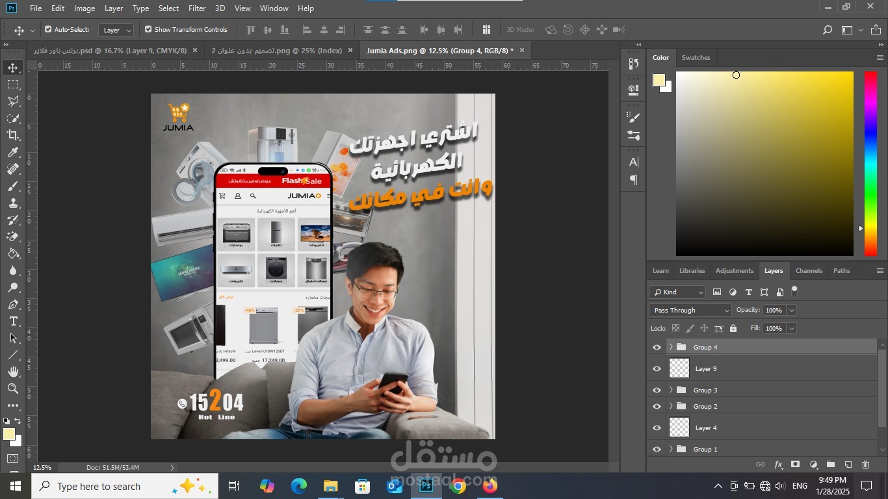Add a layer style with the fx icon
The width and height of the screenshot is (888, 499).
pyautogui.click(x=778, y=465)
